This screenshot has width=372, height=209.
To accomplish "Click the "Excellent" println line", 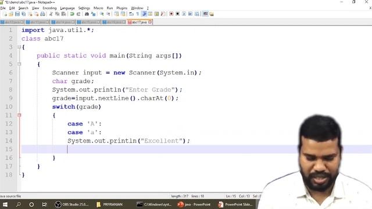I will click(129, 141).
